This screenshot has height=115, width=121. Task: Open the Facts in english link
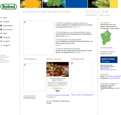click(x=104, y=15)
